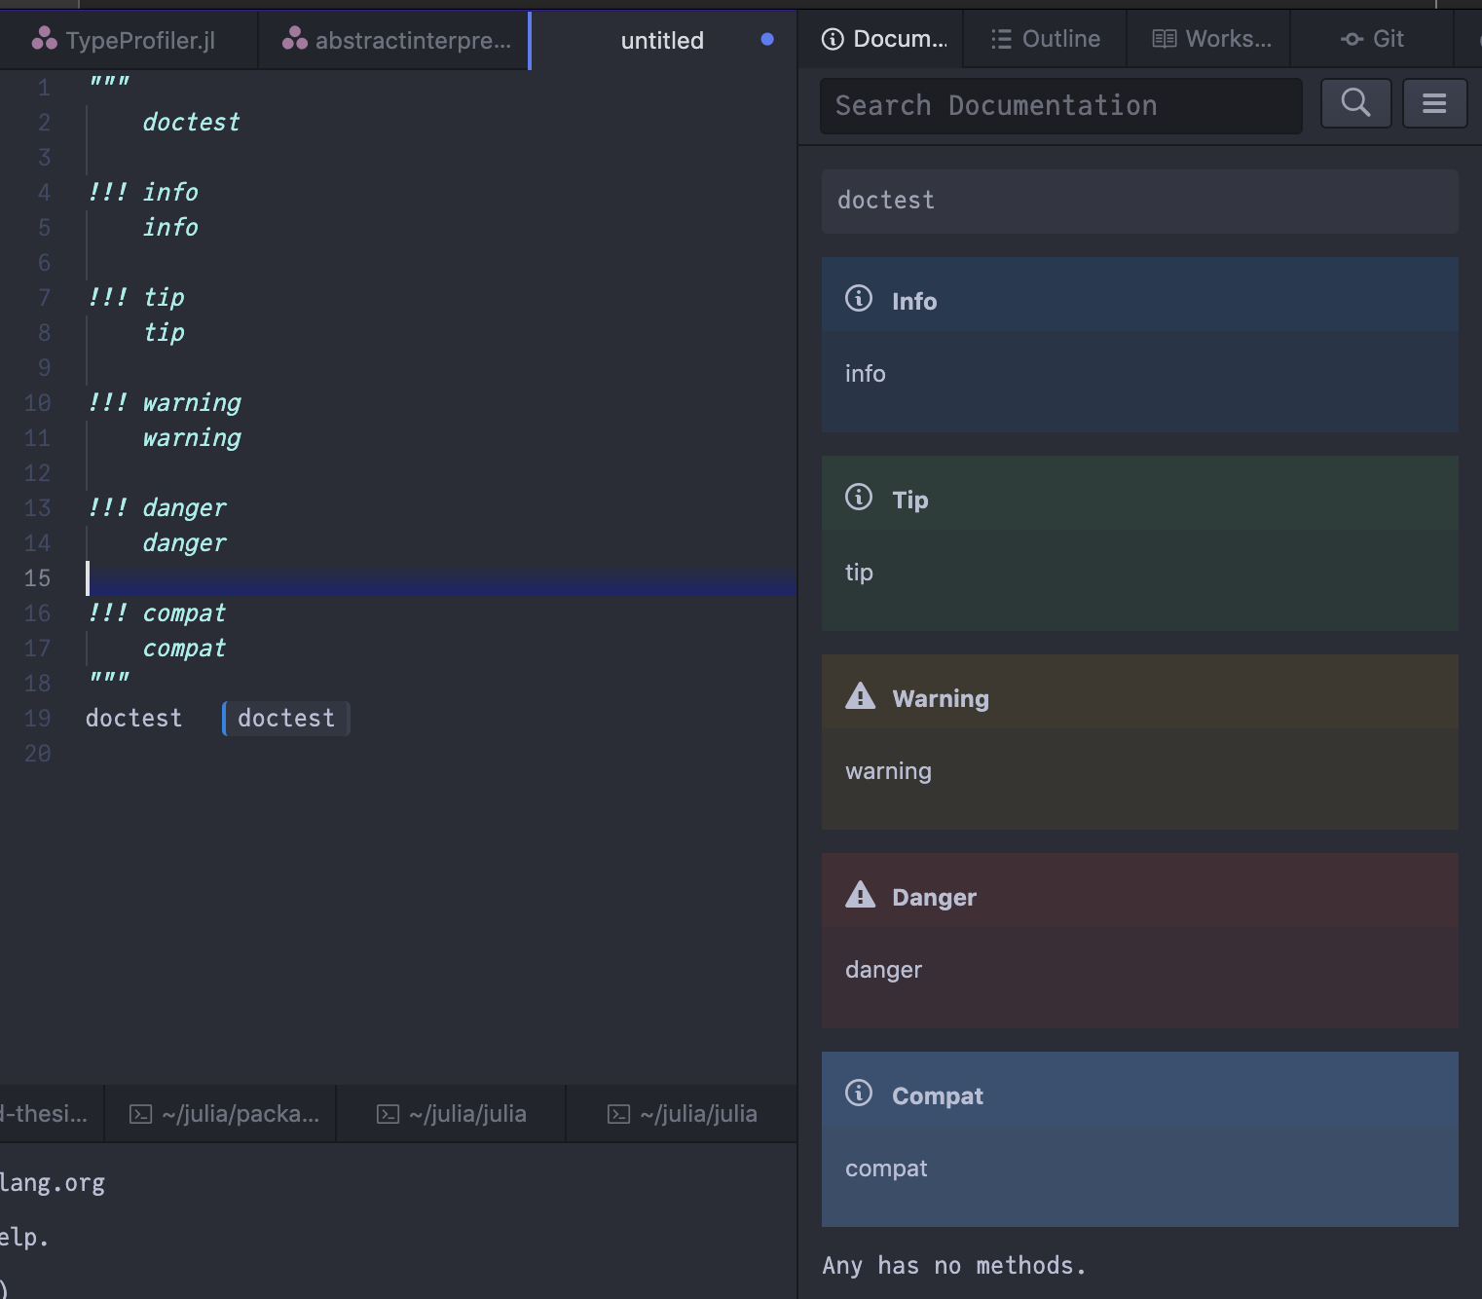Click the Tip admonition title

coord(910,501)
